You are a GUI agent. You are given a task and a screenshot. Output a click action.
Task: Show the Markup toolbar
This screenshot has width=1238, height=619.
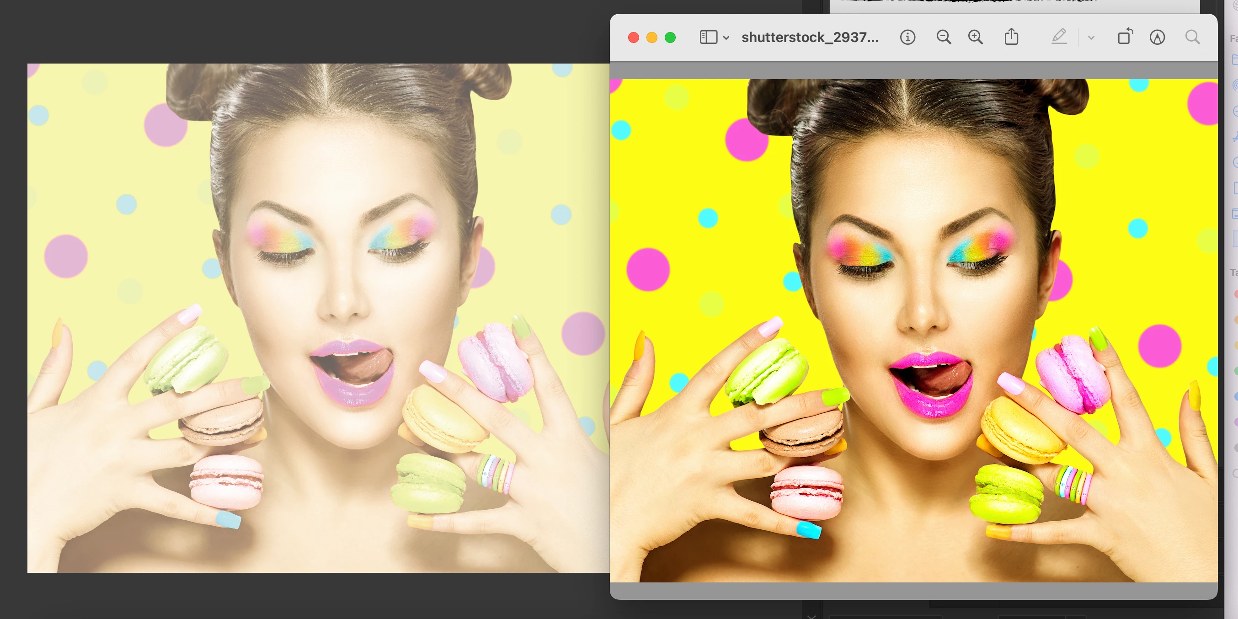1157,37
